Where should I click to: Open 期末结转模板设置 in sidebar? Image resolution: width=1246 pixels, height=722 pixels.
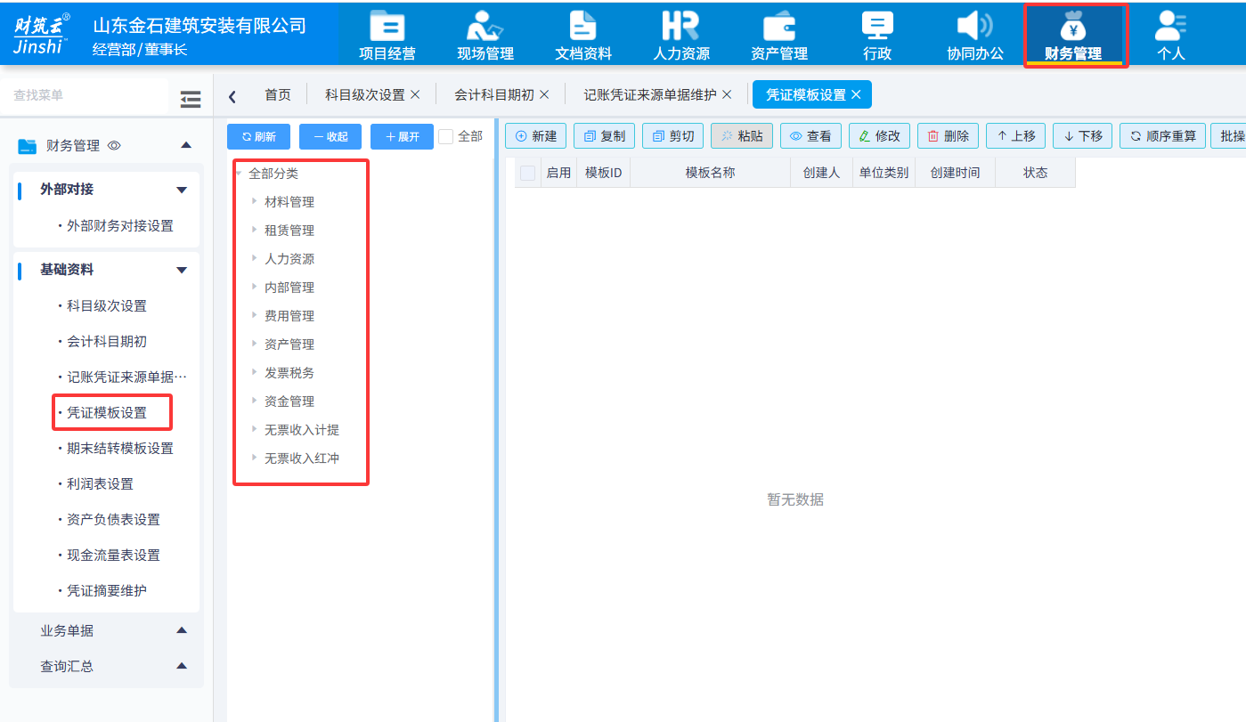point(120,449)
